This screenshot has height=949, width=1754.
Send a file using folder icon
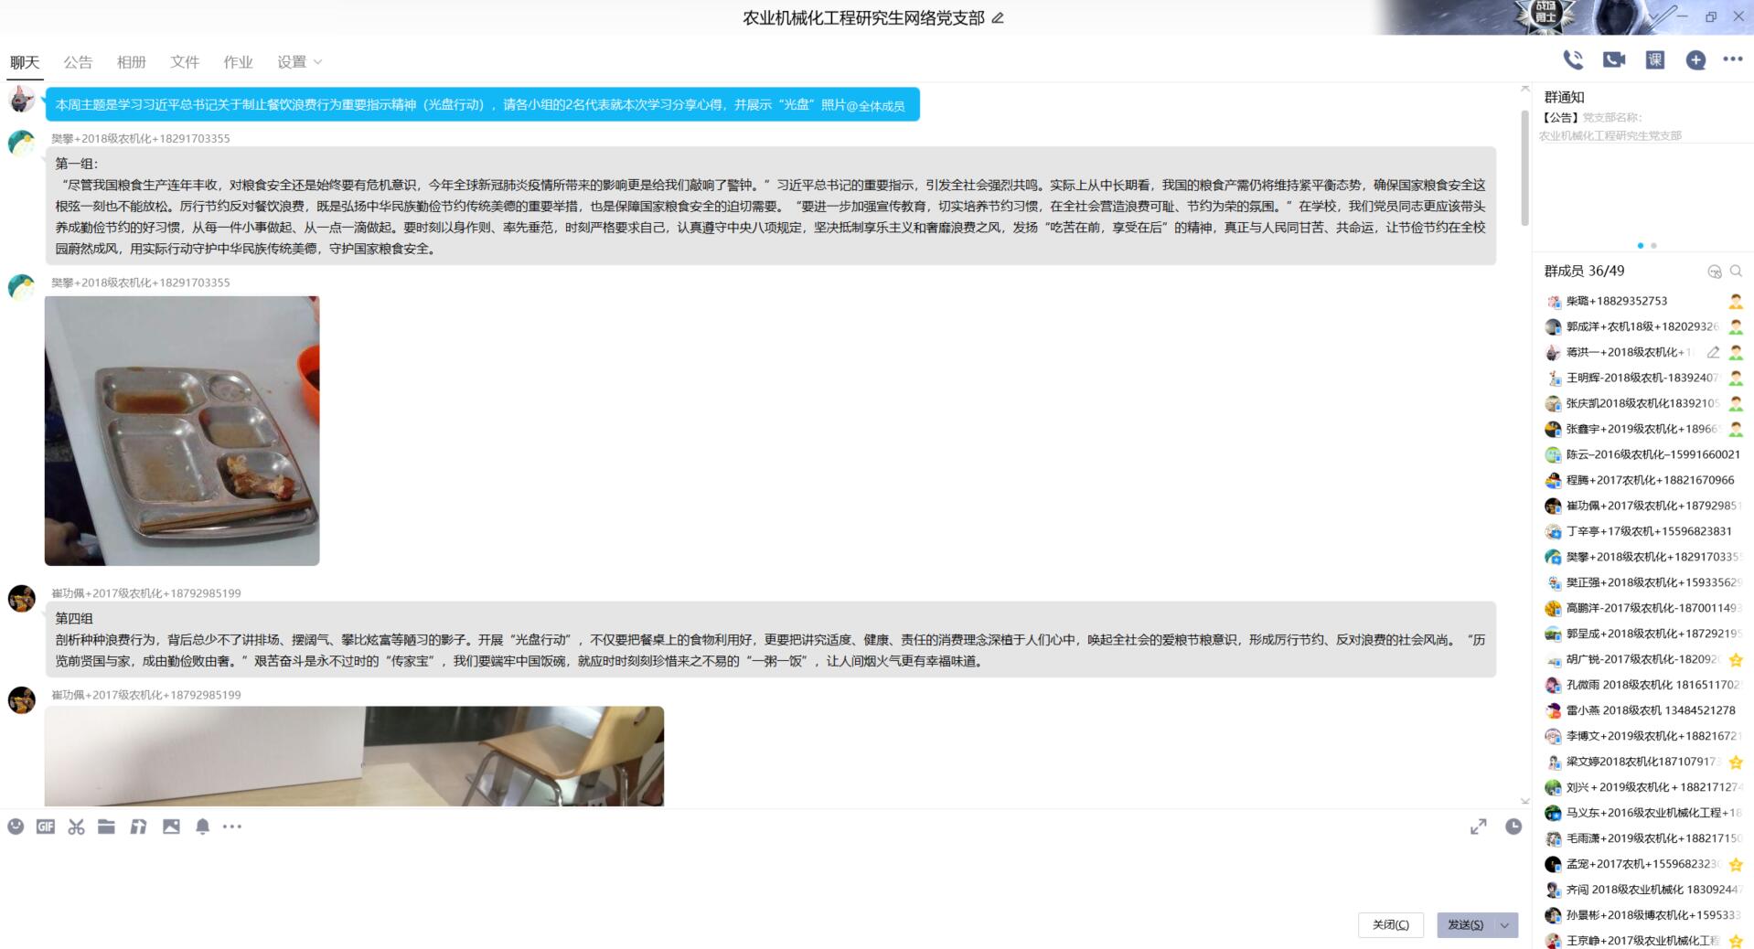click(106, 826)
